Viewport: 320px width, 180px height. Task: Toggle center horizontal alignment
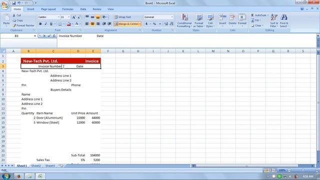click(92, 24)
